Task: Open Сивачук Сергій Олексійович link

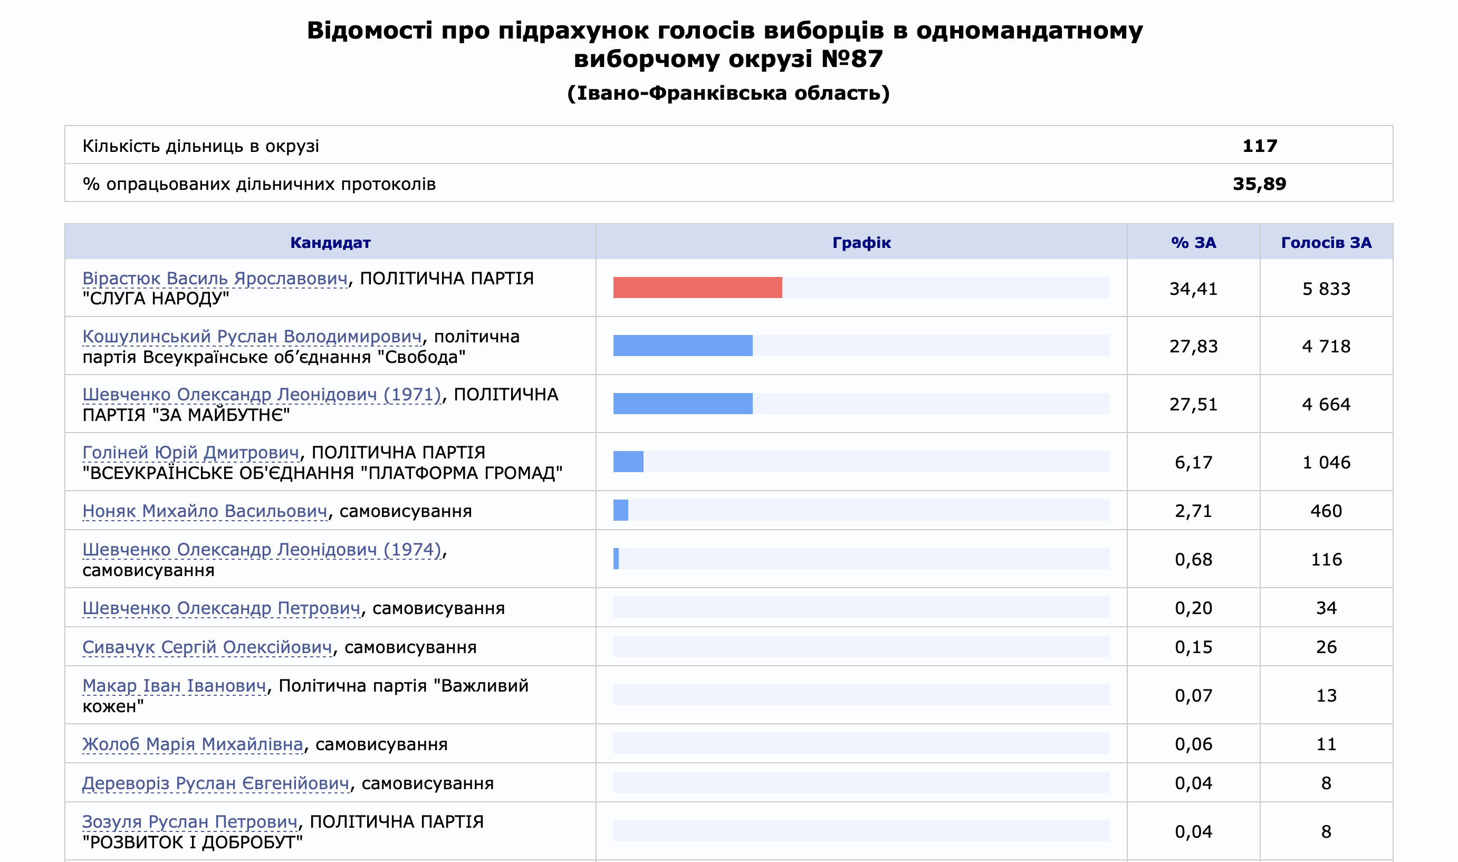Action: pos(207,647)
